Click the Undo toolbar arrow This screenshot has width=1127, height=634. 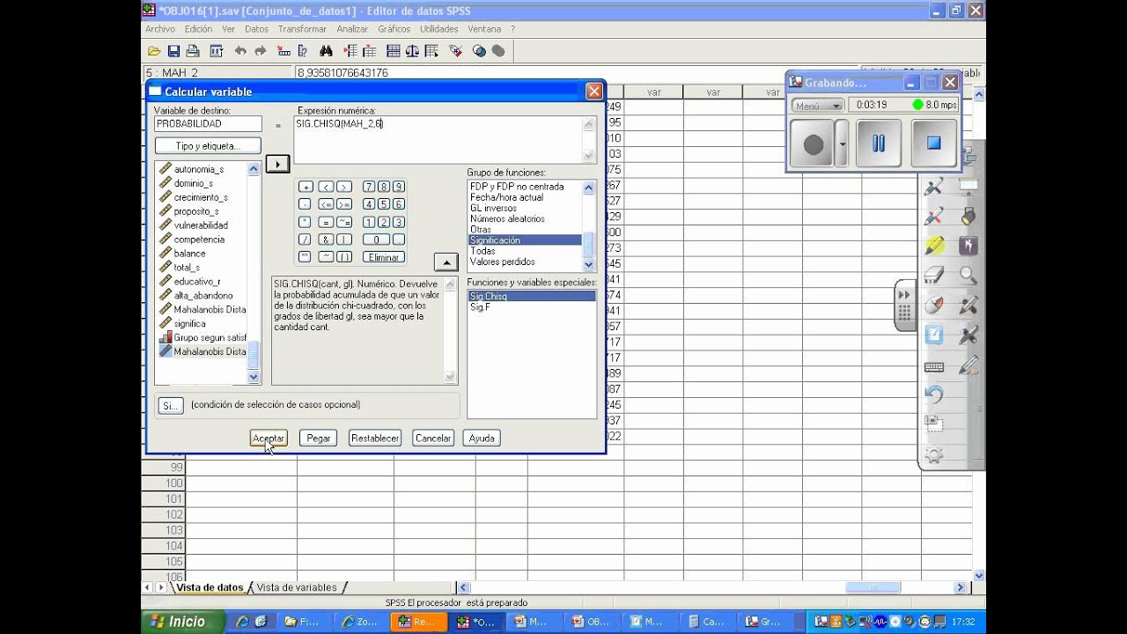coord(241,51)
